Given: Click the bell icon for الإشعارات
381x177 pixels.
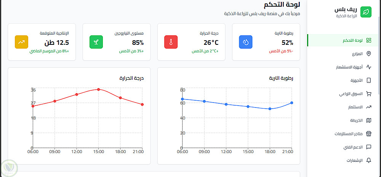Looking at the screenshot, I should click(x=368, y=160).
